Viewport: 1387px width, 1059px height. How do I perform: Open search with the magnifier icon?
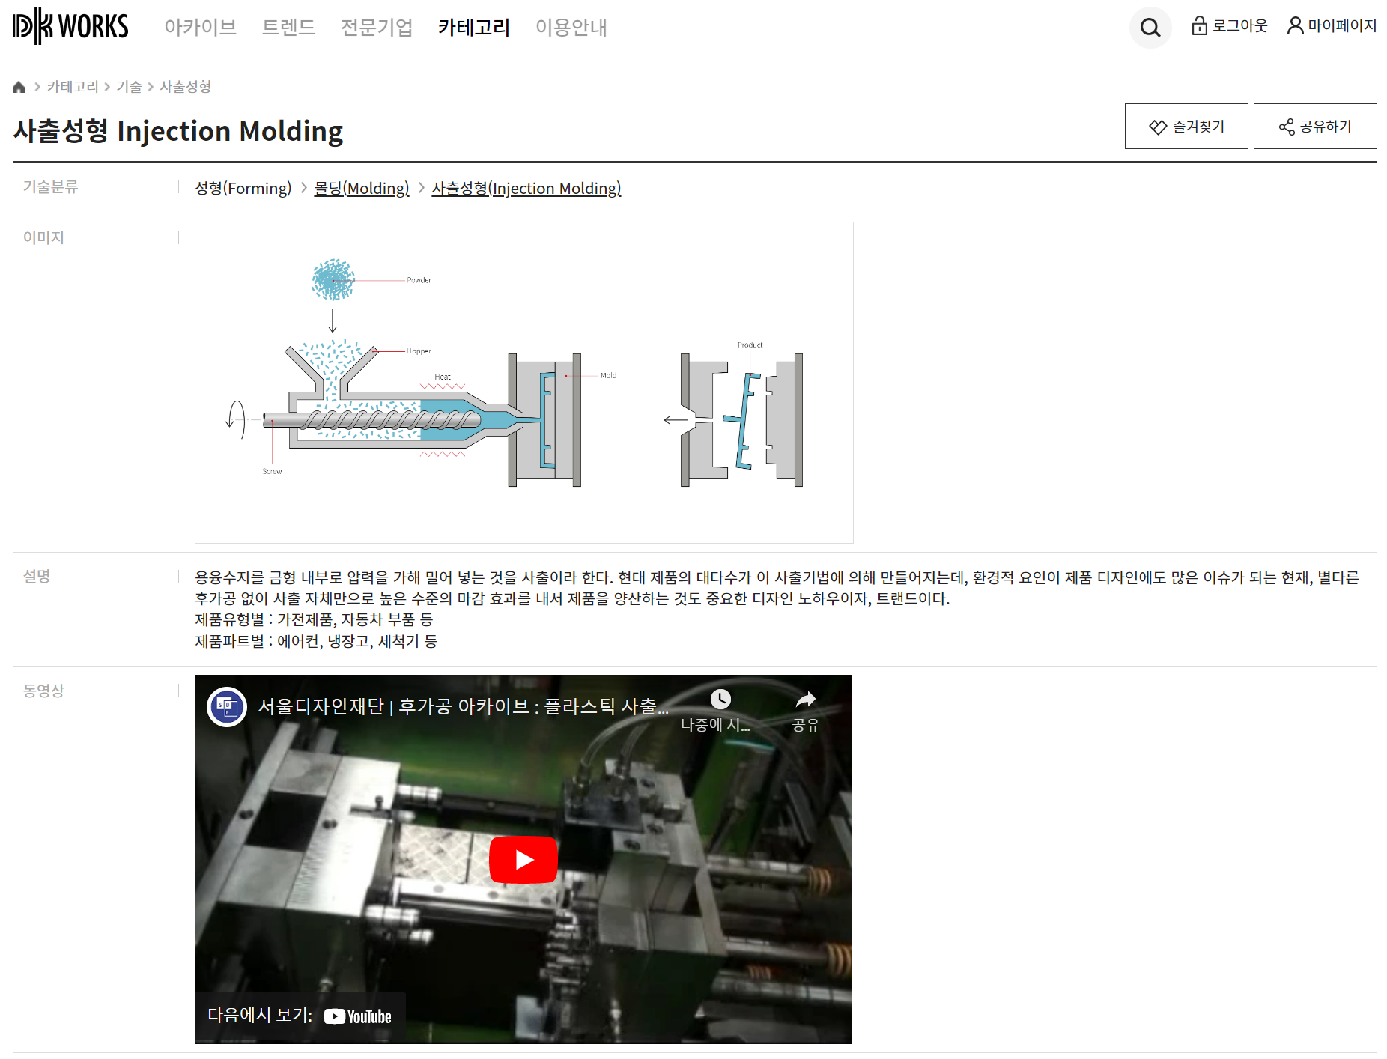[x=1150, y=28]
